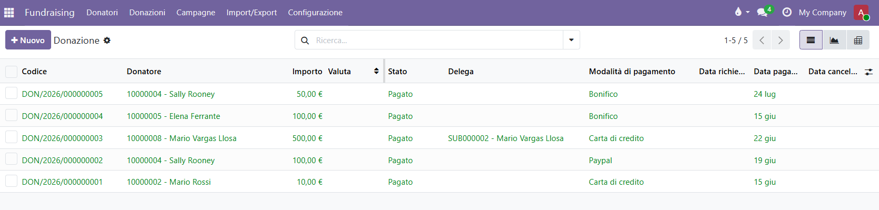Screen dimensions: 879x210
Task: Open the apps grid home menu
Action: (9, 12)
